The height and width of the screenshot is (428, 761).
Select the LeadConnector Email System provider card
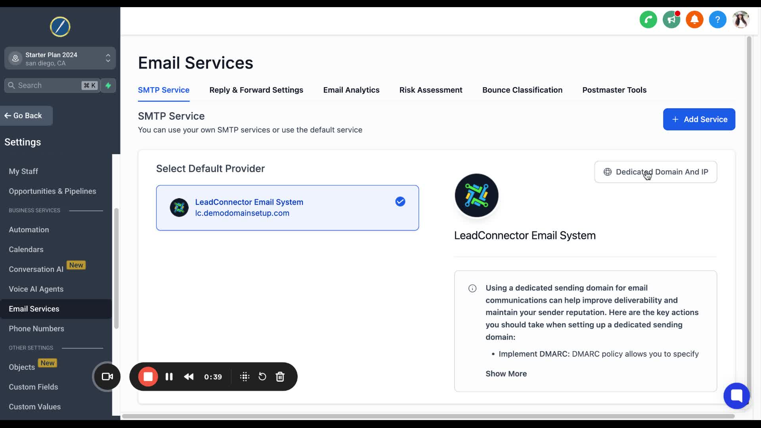tap(287, 208)
